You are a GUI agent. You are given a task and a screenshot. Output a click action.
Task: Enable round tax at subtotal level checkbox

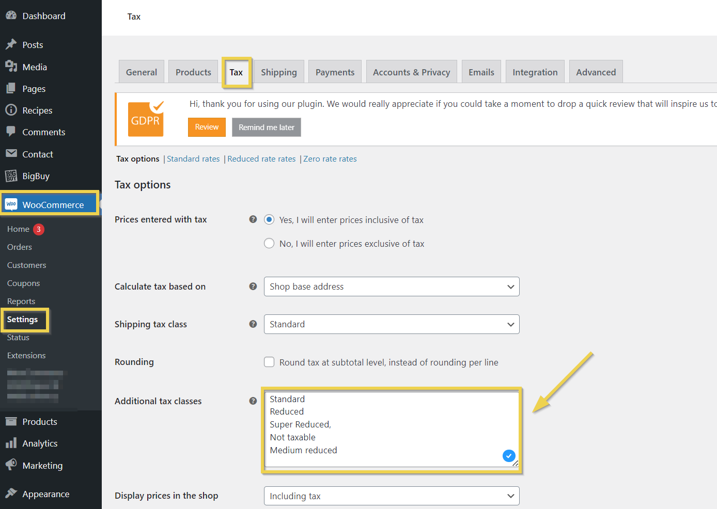point(269,362)
